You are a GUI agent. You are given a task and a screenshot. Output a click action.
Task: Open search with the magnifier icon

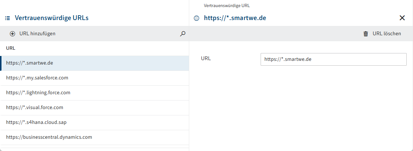click(x=183, y=34)
